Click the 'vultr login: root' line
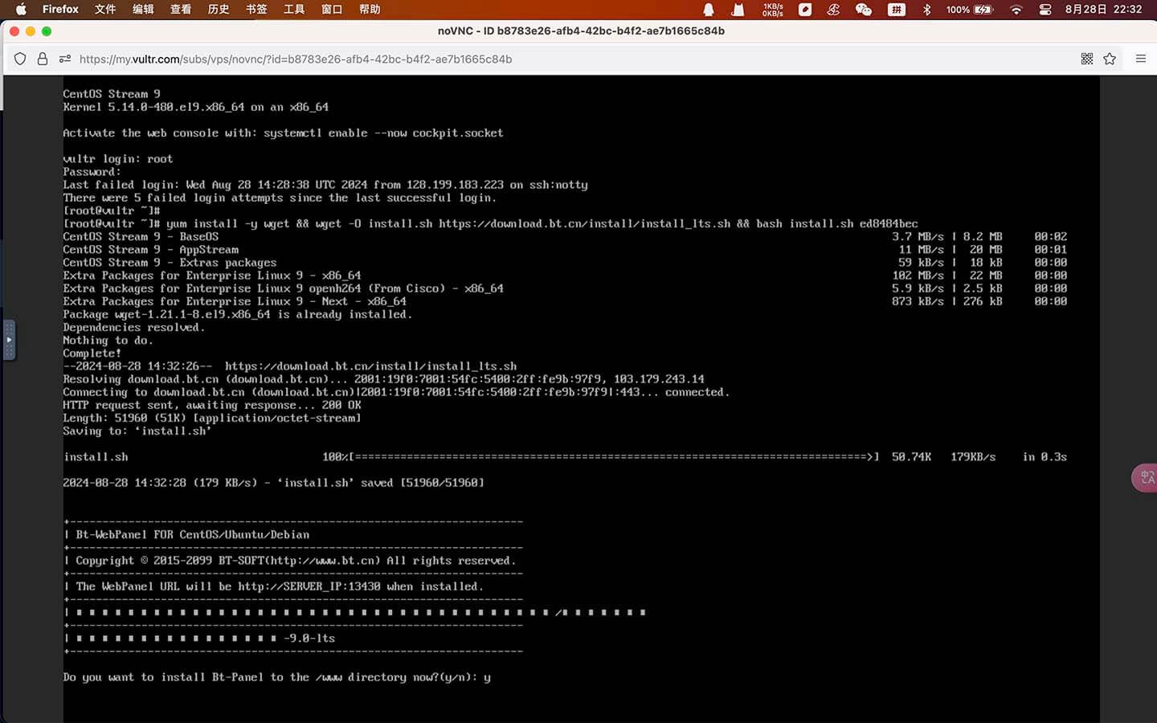1157x723 pixels. click(118, 159)
